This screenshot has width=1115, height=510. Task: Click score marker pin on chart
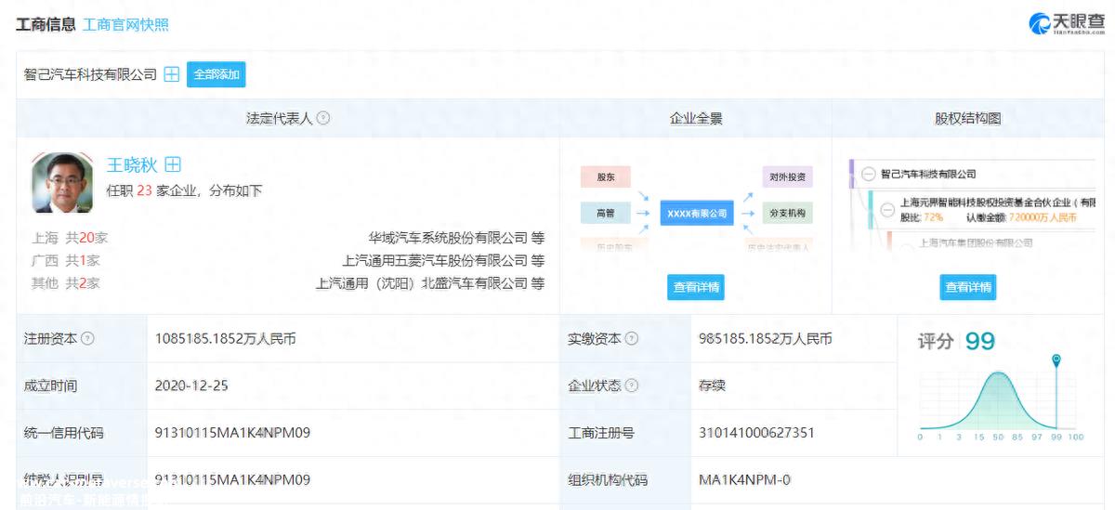1056,360
